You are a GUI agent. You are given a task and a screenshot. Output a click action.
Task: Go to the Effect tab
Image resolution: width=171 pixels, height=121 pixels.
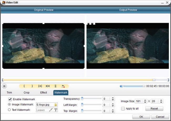(x=43, y=93)
